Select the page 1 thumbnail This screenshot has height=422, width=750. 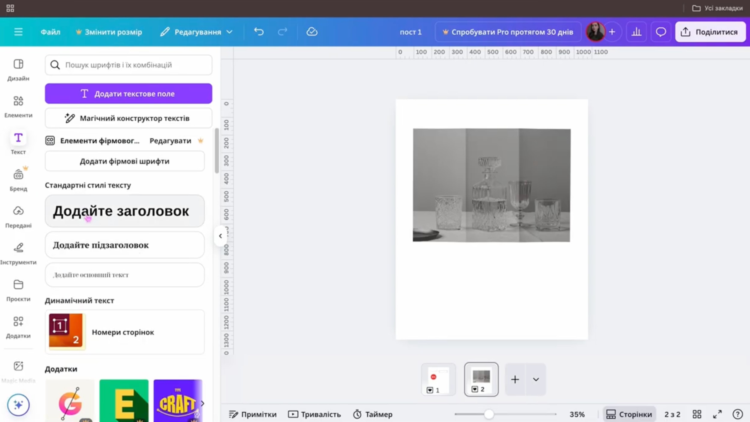438,379
